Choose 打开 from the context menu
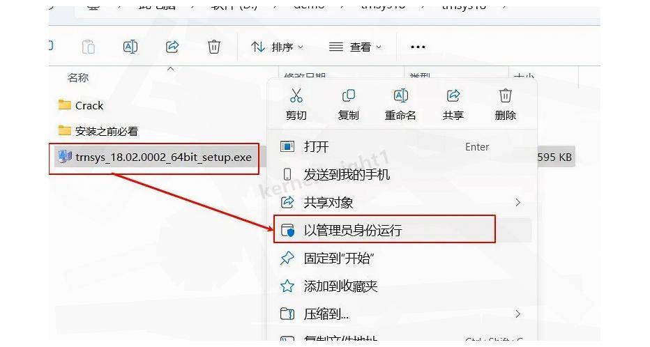 tap(402, 146)
